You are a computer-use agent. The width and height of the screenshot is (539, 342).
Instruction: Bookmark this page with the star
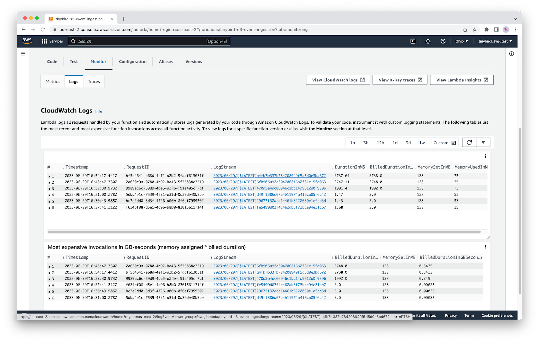[x=475, y=30]
